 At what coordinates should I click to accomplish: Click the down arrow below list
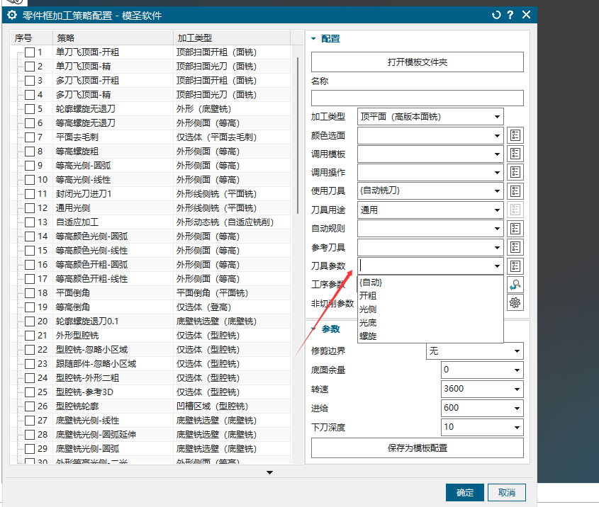269,473
